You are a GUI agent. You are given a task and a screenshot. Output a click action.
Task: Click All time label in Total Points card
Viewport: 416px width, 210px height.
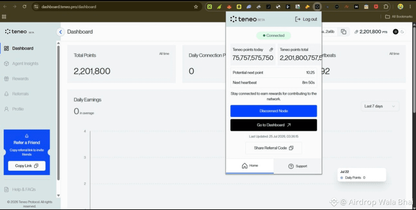[164, 54]
